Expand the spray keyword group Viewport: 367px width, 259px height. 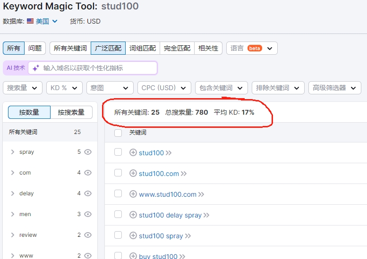(x=13, y=152)
